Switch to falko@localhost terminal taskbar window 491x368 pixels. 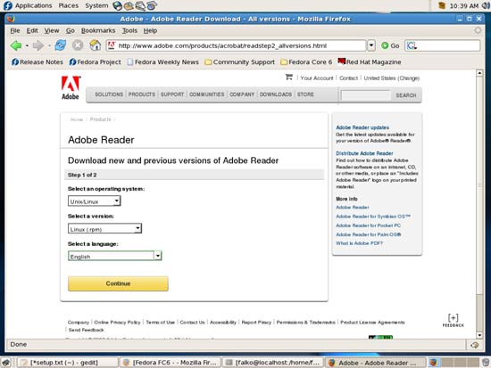273,363
